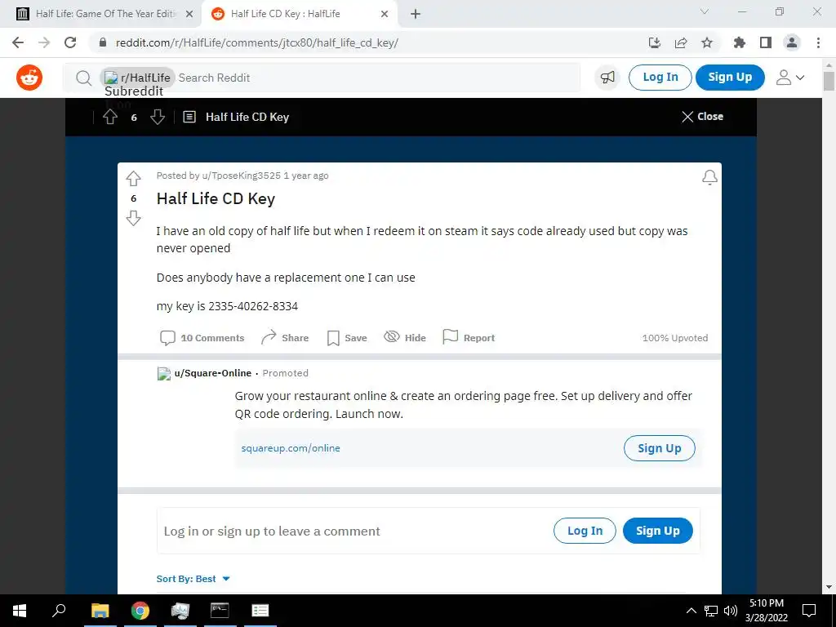Open the Chrome extensions puzzle icon
Screen dimensions: 836x627
[x=740, y=42]
